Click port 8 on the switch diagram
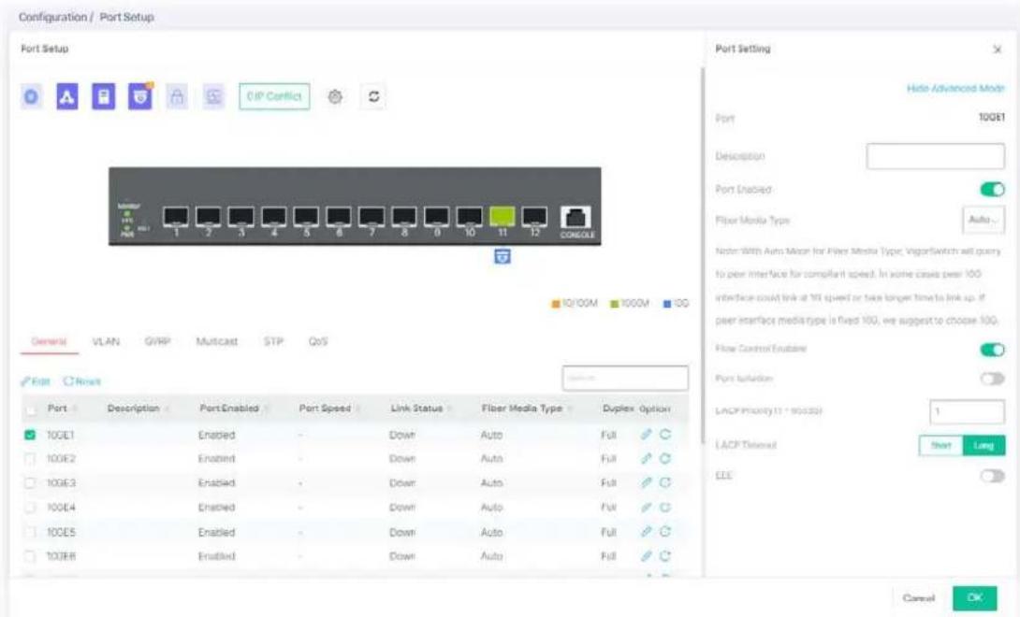 pyautogui.click(x=404, y=217)
